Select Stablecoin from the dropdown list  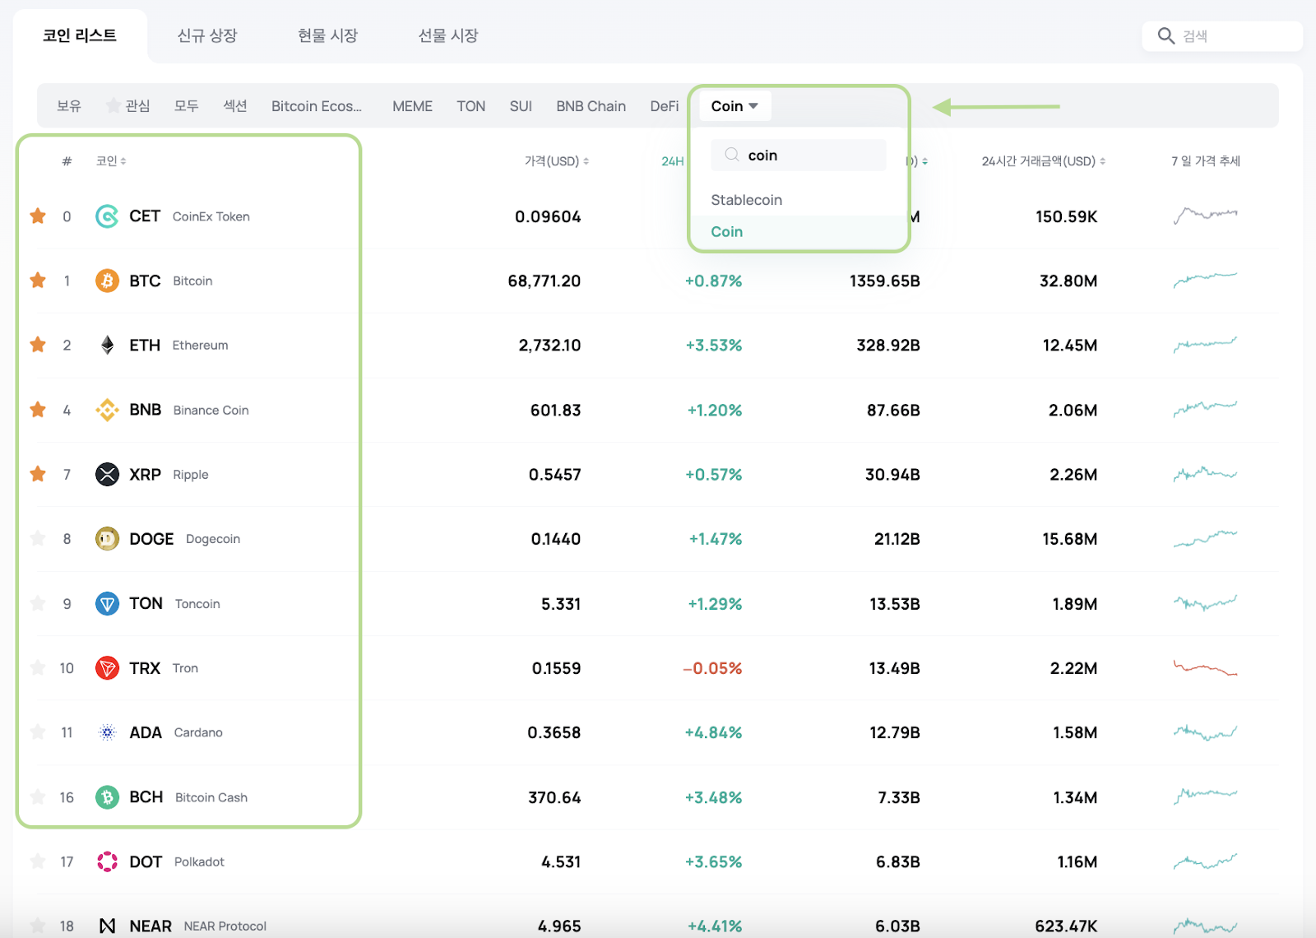tap(746, 200)
